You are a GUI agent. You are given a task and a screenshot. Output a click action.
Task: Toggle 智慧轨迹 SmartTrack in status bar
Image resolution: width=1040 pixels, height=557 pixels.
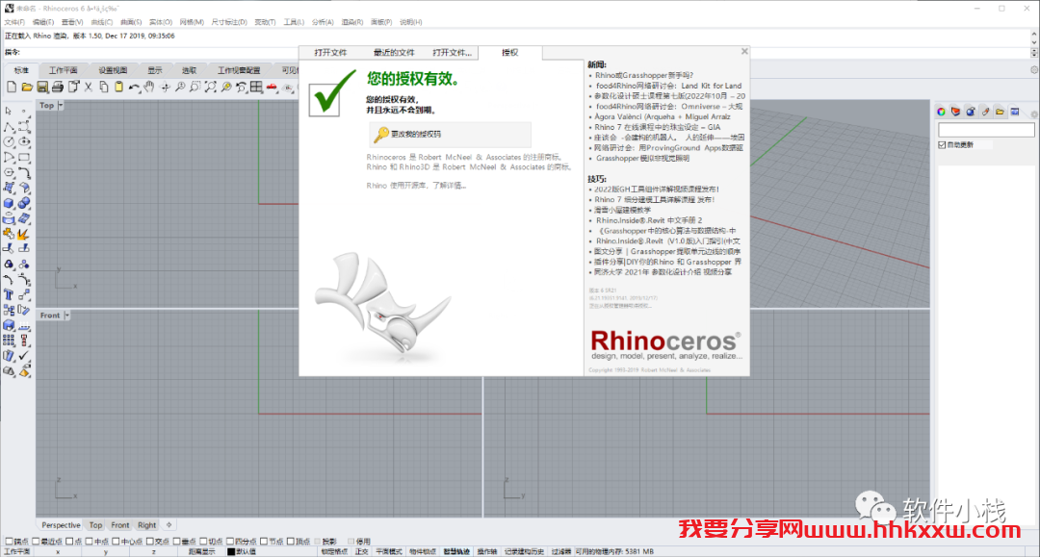point(456,551)
